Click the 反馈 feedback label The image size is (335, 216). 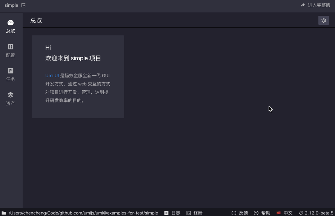click(x=243, y=213)
